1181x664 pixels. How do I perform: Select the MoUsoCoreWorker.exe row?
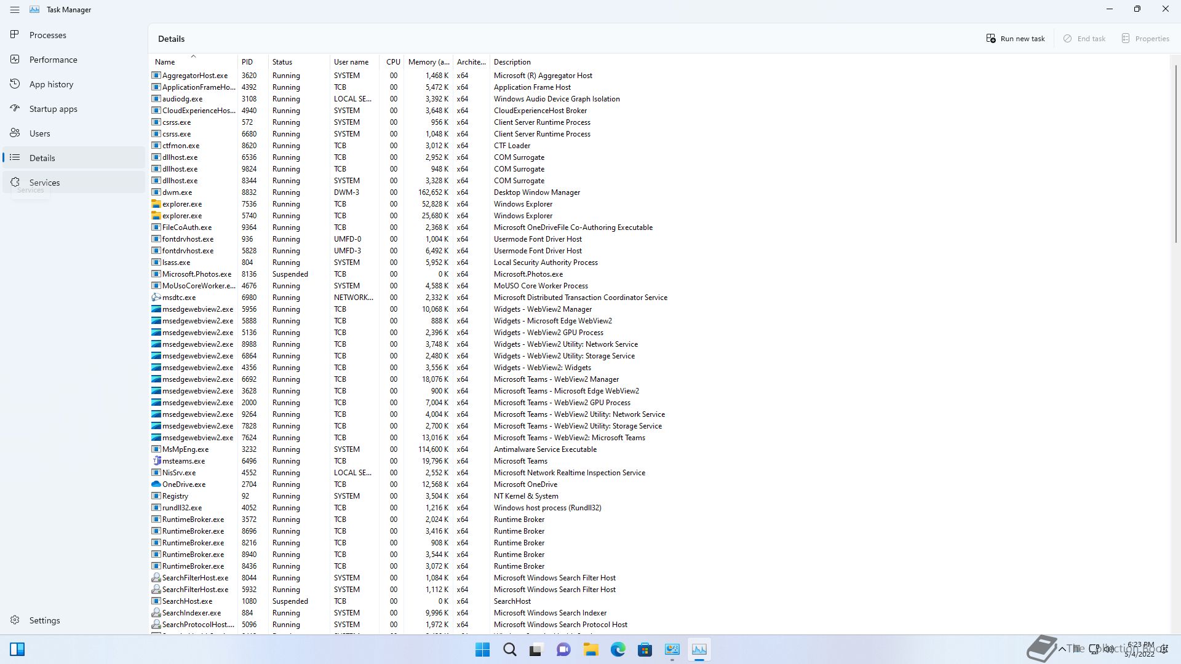pyautogui.click(x=659, y=286)
